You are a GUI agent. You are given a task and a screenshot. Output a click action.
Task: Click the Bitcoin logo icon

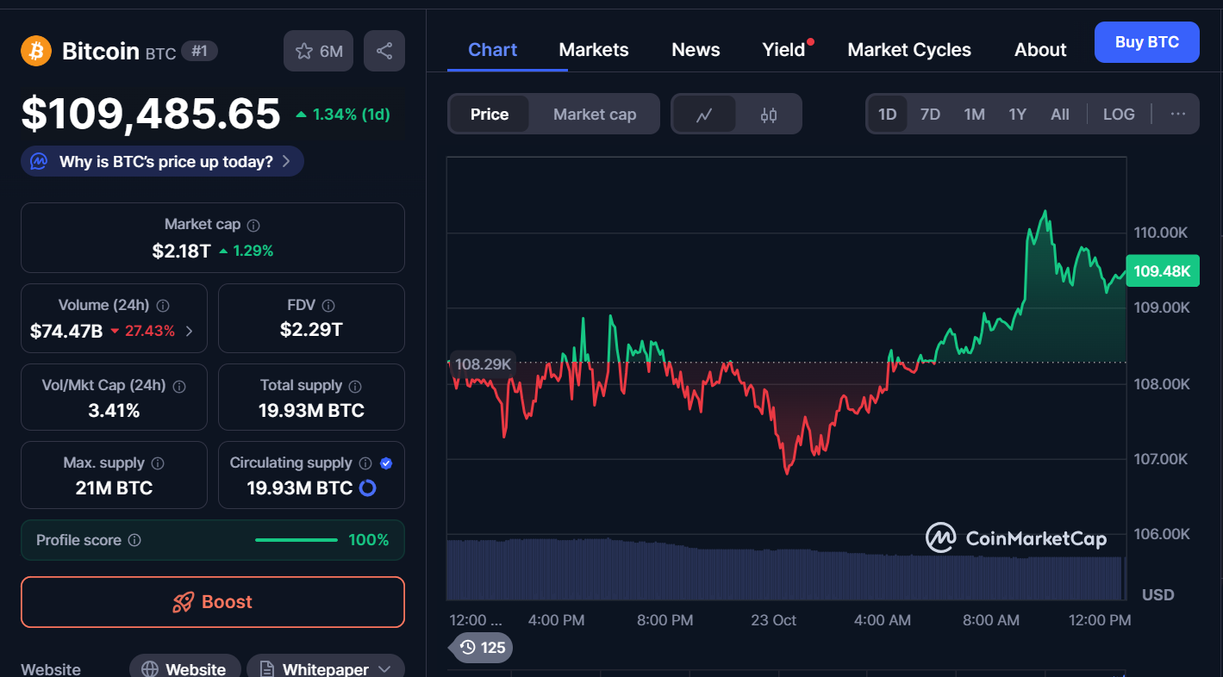[x=36, y=51]
